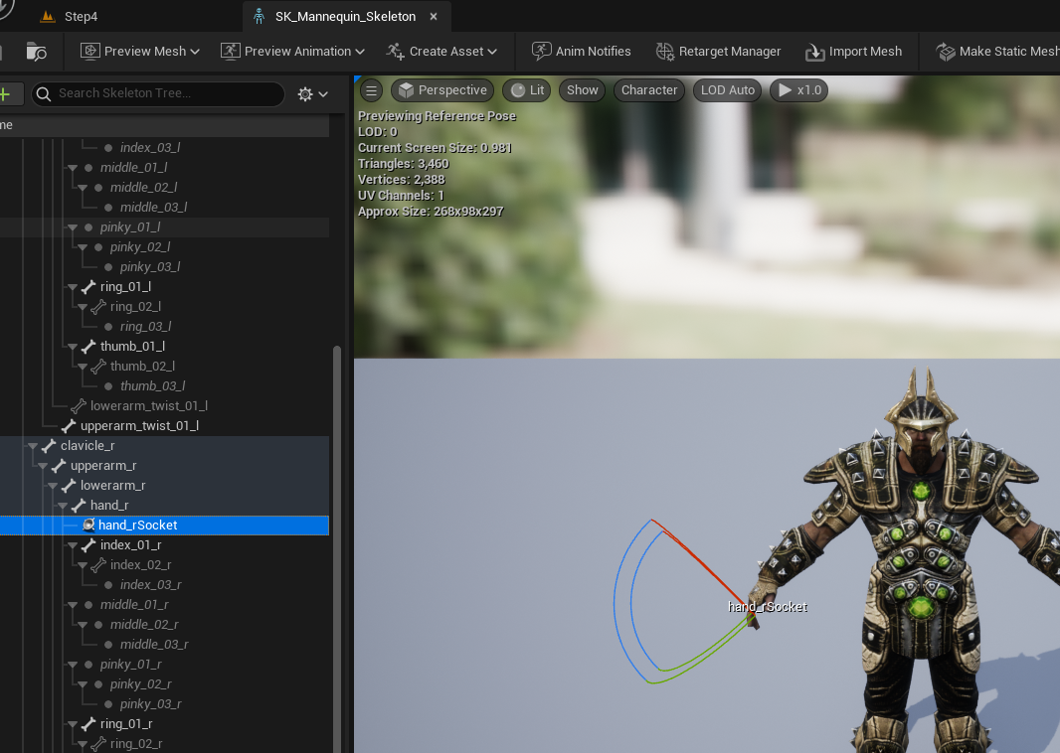Collapse the upperarm_r bone
Screen dimensions: 1060x753
pos(43,466)
